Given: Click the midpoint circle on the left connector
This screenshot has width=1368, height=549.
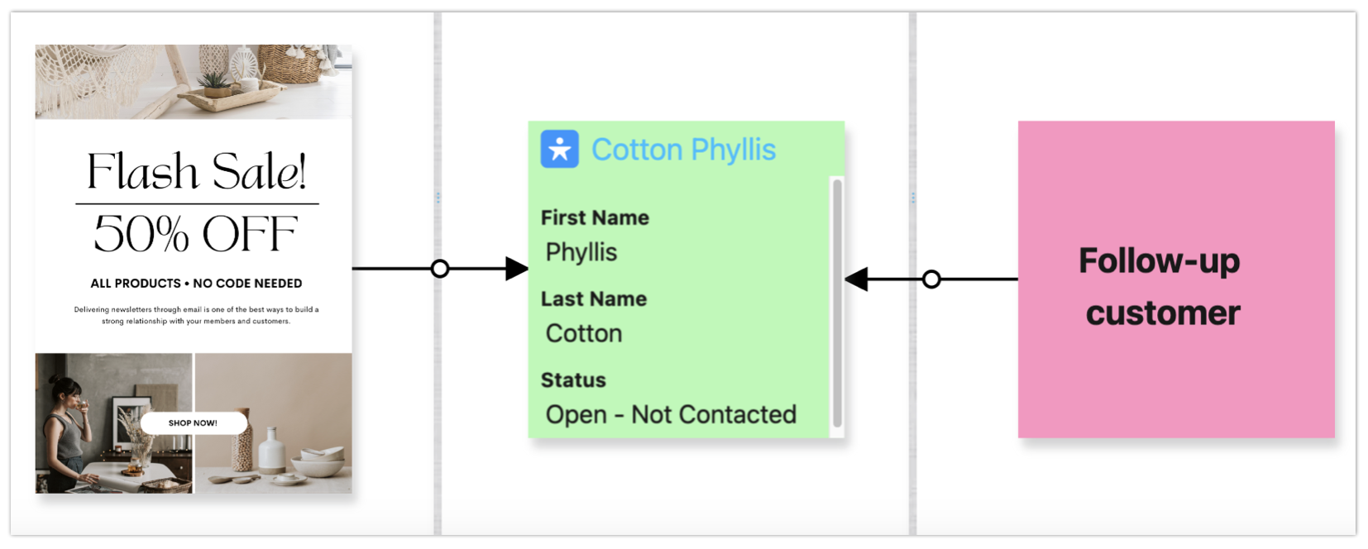Looking at the screenshot, I should pos(440,269).
